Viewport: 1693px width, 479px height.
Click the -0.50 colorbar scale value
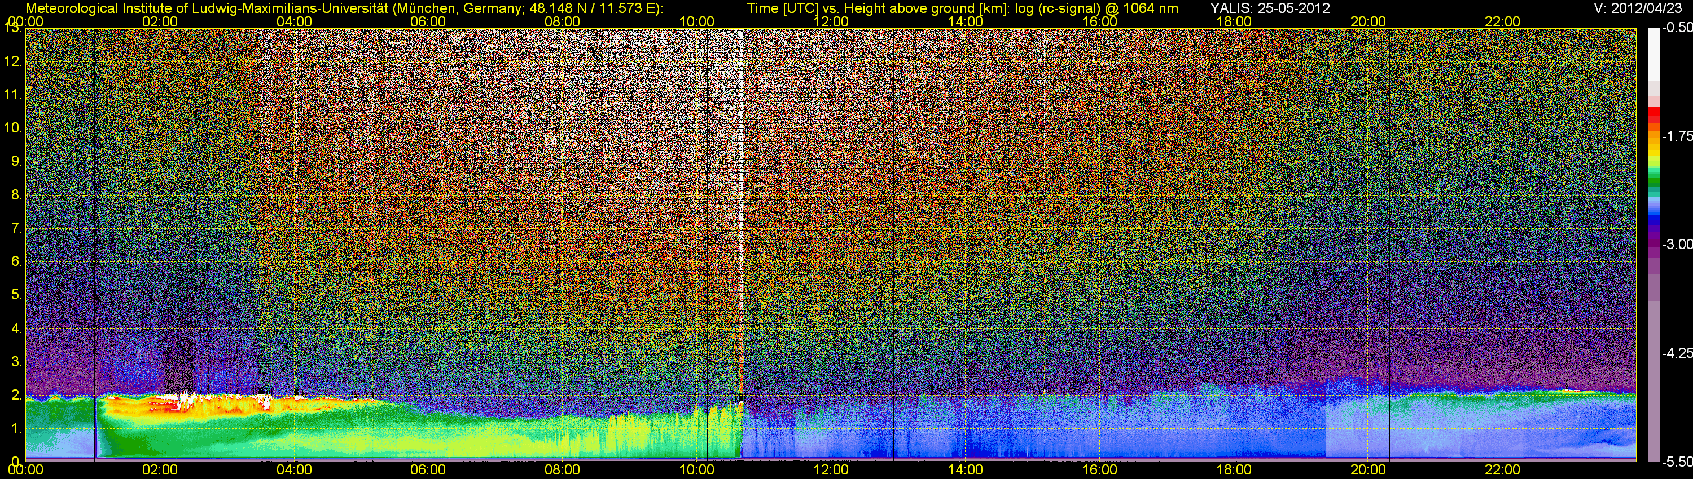[x=1677, y=28]
